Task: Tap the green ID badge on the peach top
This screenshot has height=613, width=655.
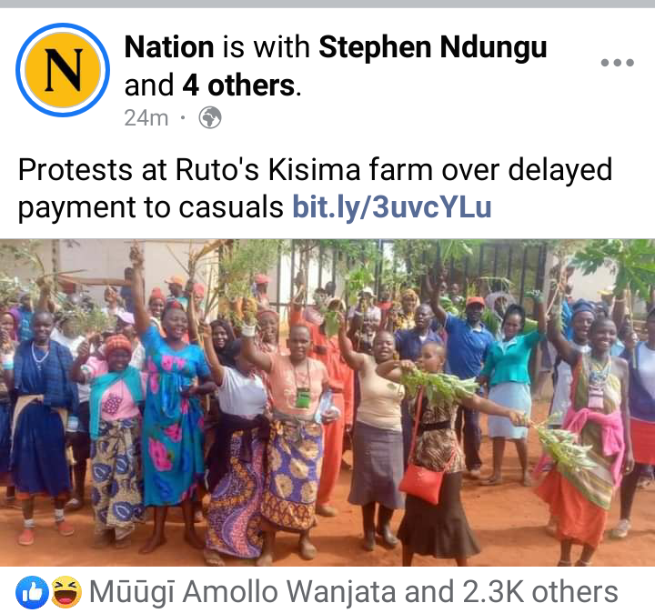Action: click(x=303, y=397)
